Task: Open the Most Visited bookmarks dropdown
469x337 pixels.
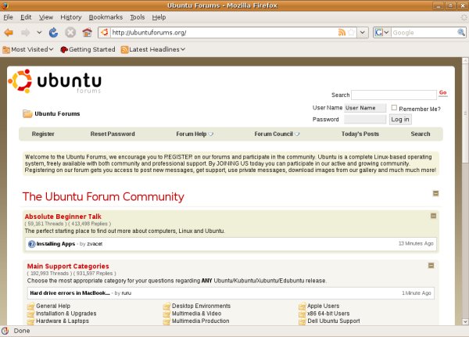Action: pyautogui.click(x=28, y=49)
